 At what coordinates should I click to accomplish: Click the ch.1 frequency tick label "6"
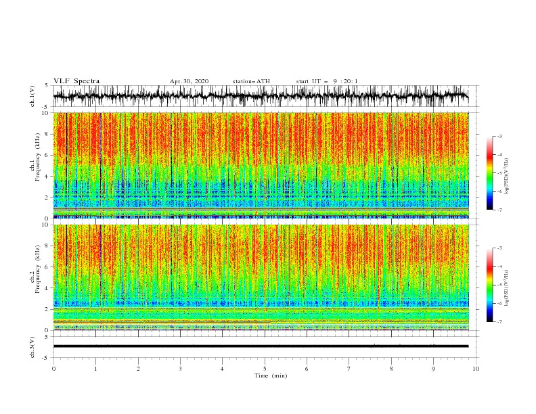pyautogui.click(x=47, y=155)
